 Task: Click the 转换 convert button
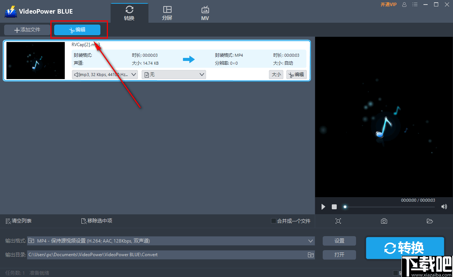click(x=405, y=248)
